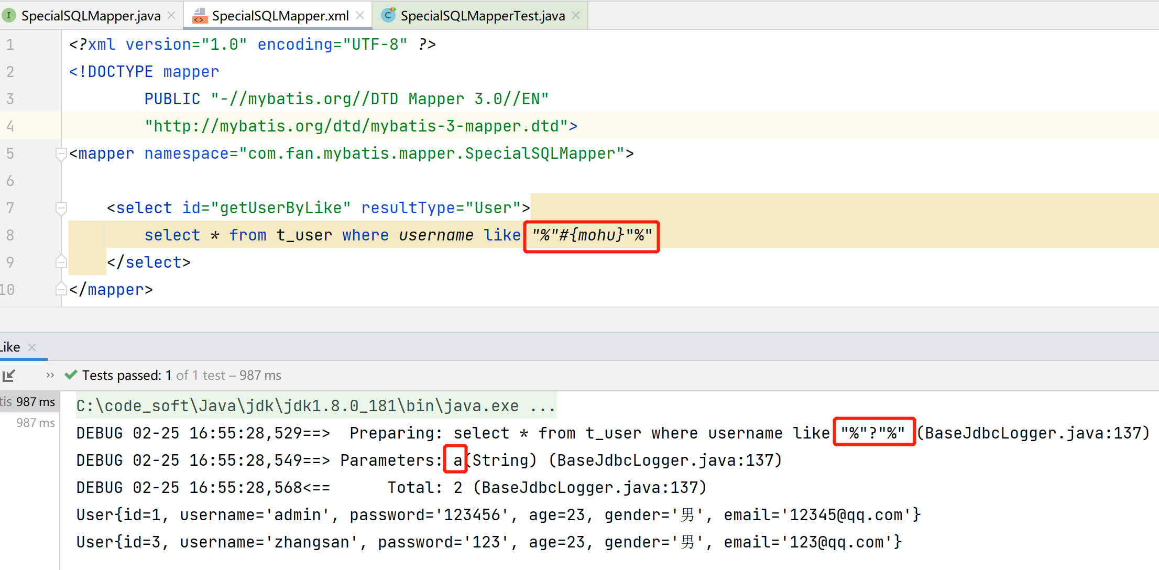Click the namespace value com.fan.mybatis.mapper.SpecialSQLMapper
Screen dimensions: 1159x570
(x=432, y=154)
